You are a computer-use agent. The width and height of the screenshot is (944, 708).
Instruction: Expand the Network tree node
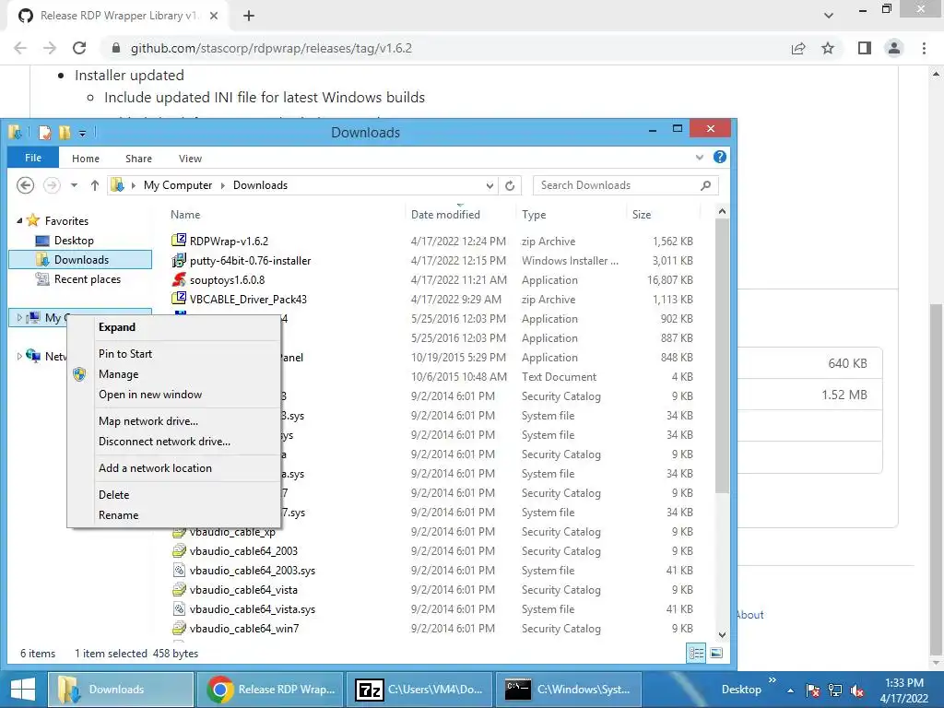(x=19, y=357)
